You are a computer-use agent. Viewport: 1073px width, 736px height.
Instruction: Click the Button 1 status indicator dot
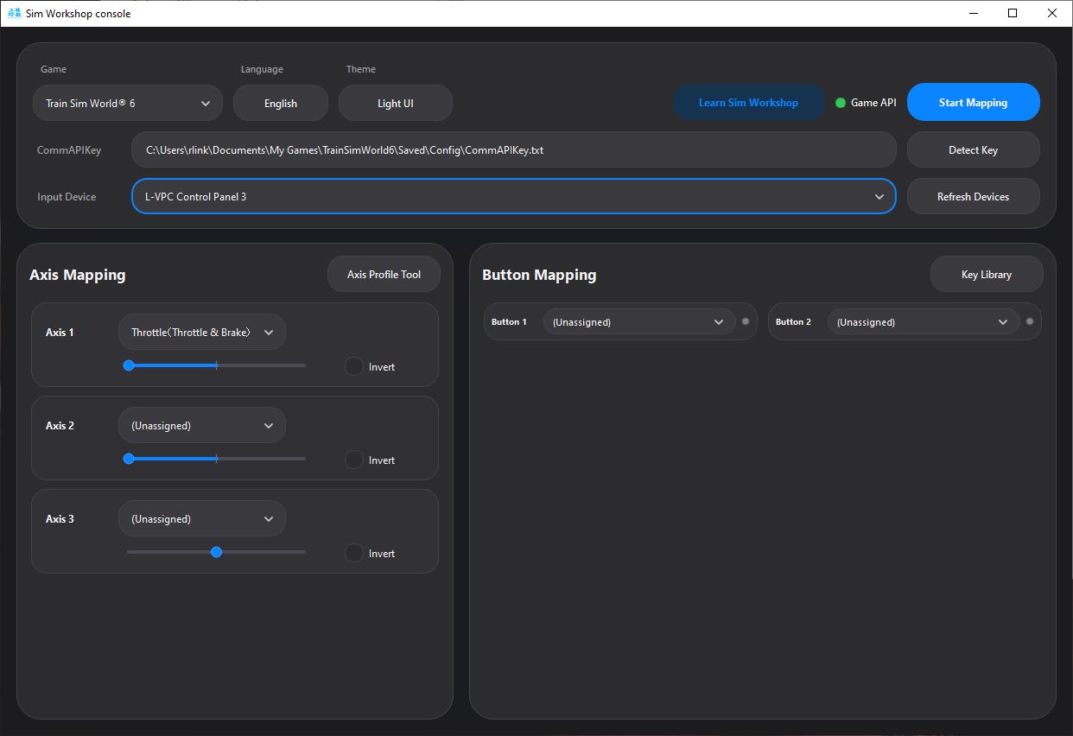click(745, 321)
